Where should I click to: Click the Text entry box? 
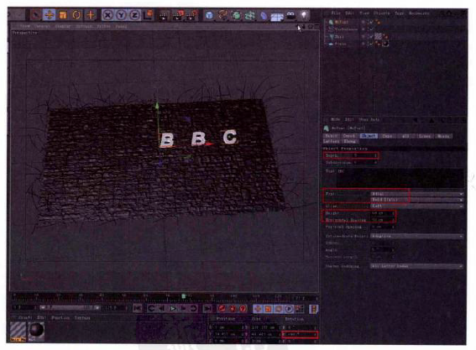400,178
